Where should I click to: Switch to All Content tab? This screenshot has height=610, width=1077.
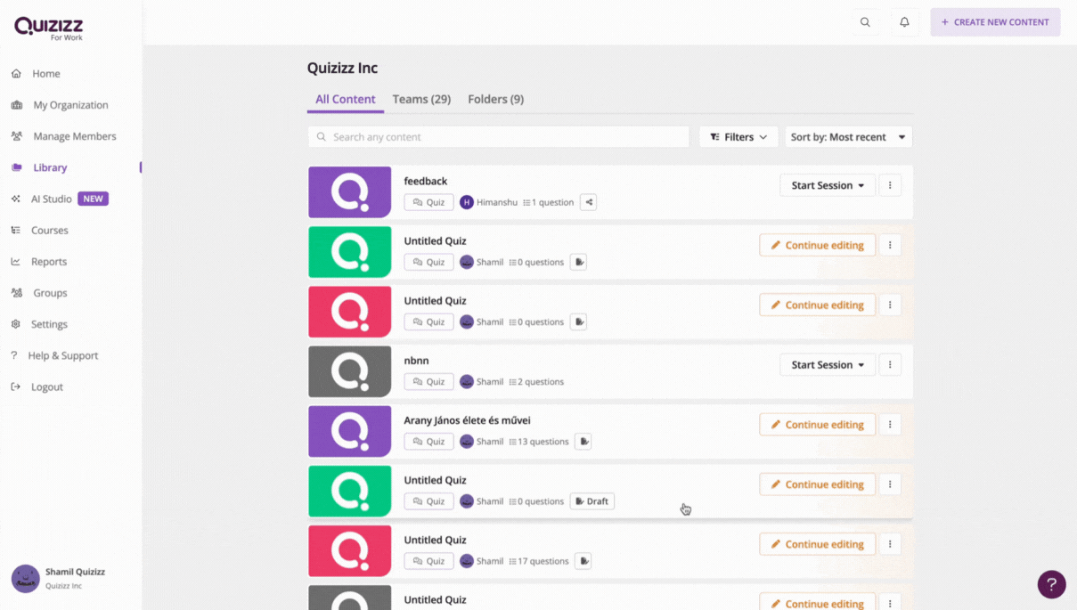coord(346,99)
